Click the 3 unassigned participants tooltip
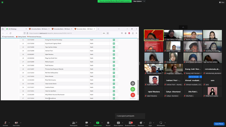The height and width of the screenshot is (127, 226). (130, 116)
